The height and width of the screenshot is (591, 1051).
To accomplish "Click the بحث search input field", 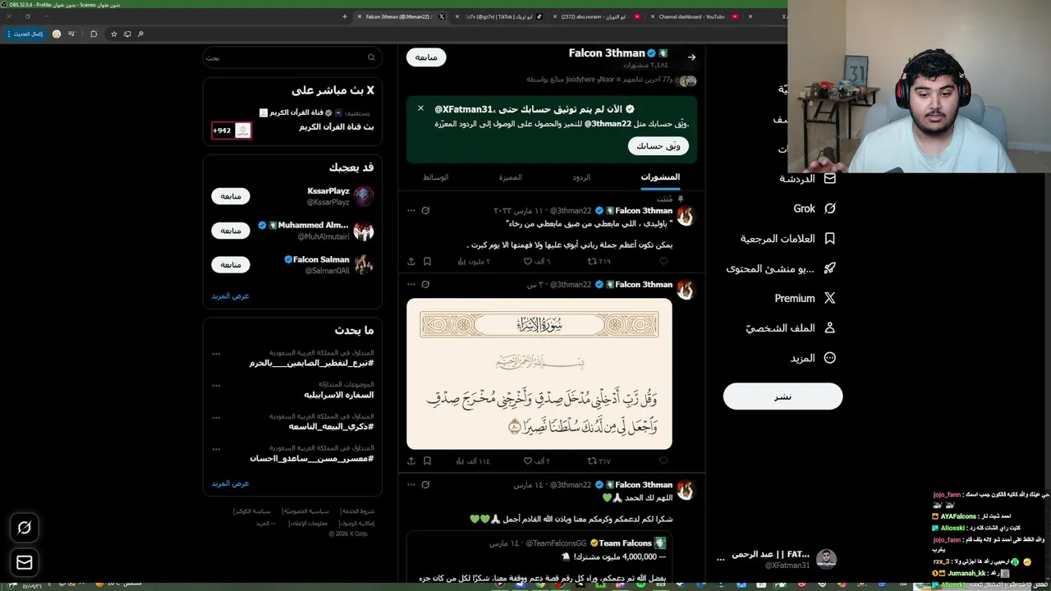I will click(291, 57).
